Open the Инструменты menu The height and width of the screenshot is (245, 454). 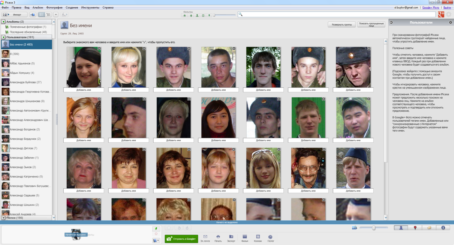point(90,8)
